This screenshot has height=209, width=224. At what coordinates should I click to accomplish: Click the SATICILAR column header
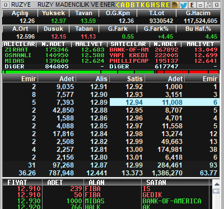pyautogui.click(x=128, y=44)
